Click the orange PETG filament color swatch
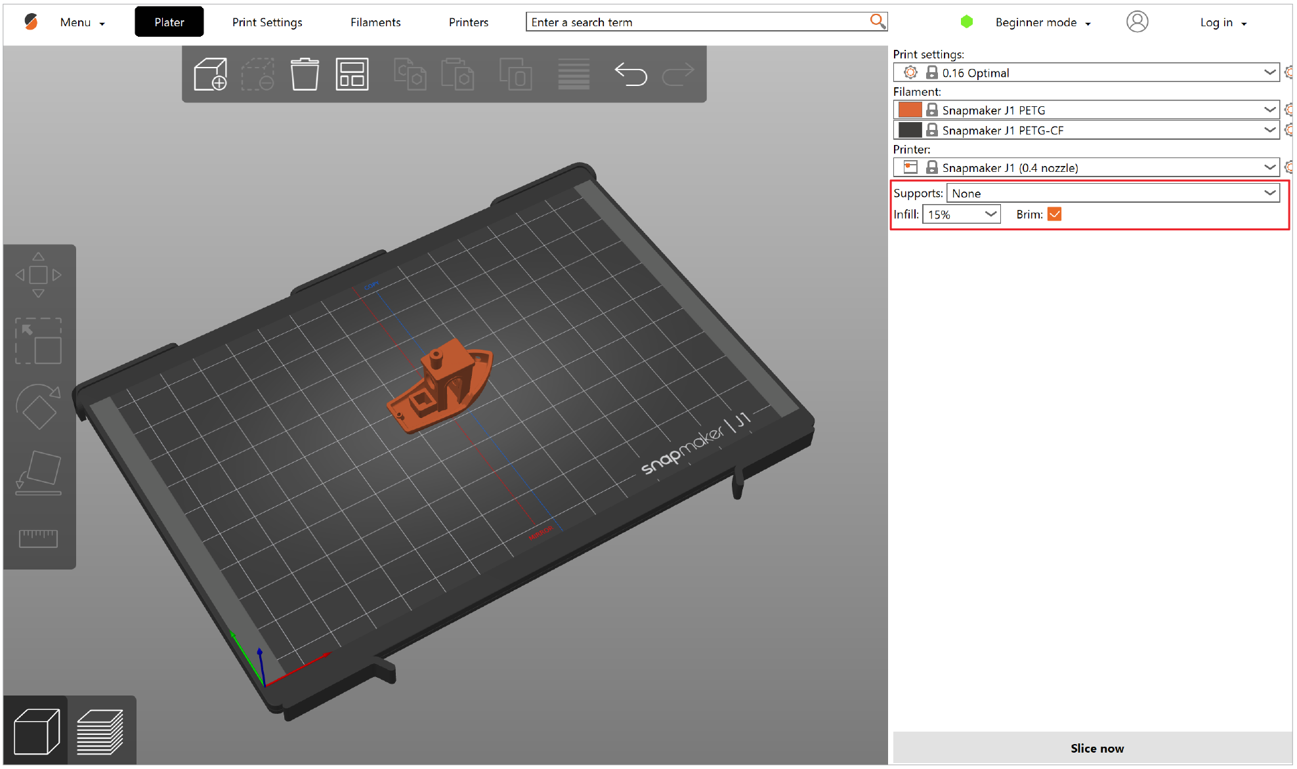This screenshot has height=769, width=1297. [x=910, y=110]
